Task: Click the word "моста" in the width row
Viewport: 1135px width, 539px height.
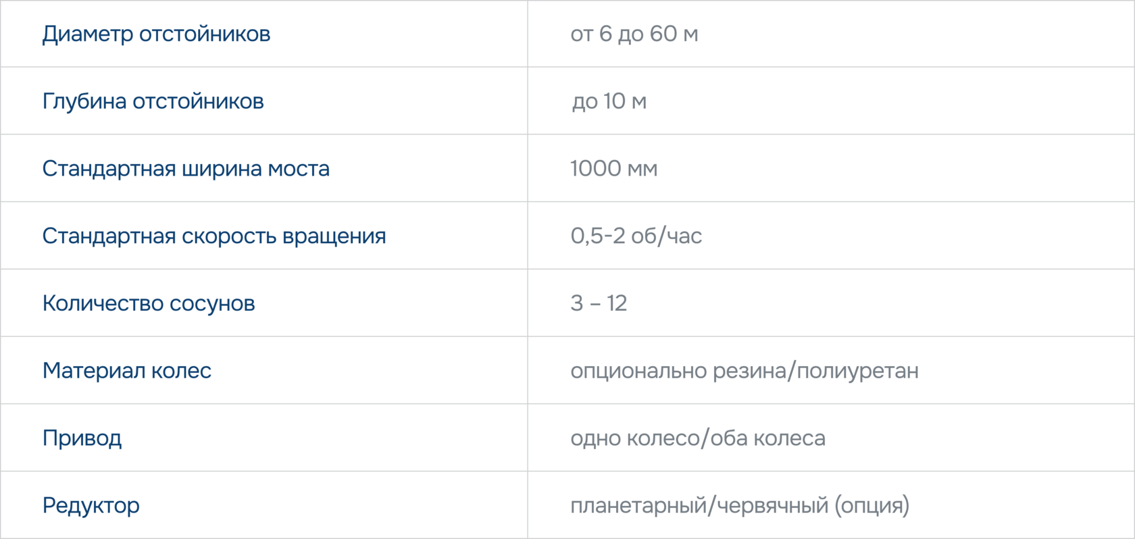Action: click(x=299, y=168)
